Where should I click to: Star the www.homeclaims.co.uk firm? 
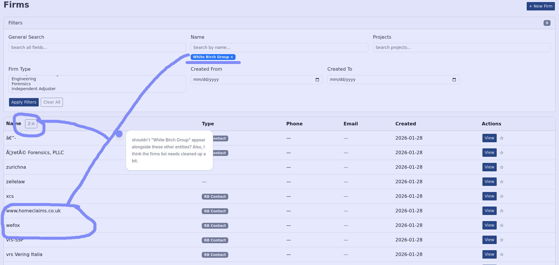pyautogui.click(x=502, y=211)
